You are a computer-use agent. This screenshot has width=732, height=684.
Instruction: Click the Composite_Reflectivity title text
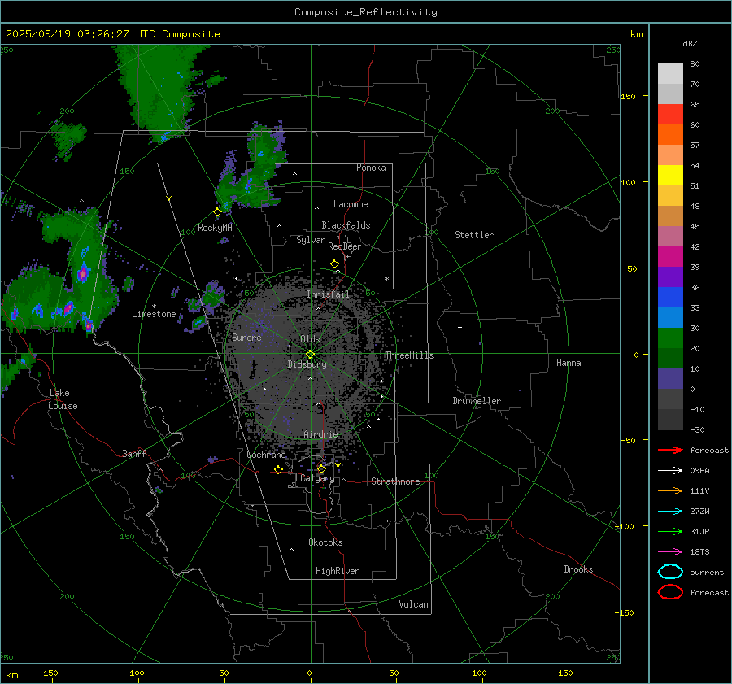pyautogui.click(x=365, y=12)
